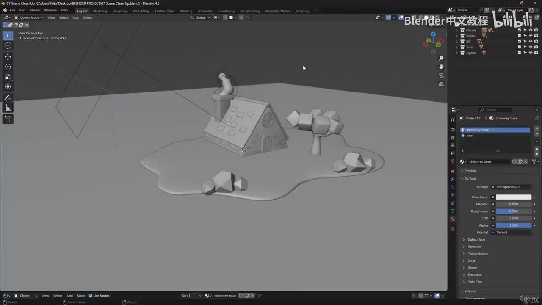Open the Physics properties tab
542x305 pixels.
(453, 195)
